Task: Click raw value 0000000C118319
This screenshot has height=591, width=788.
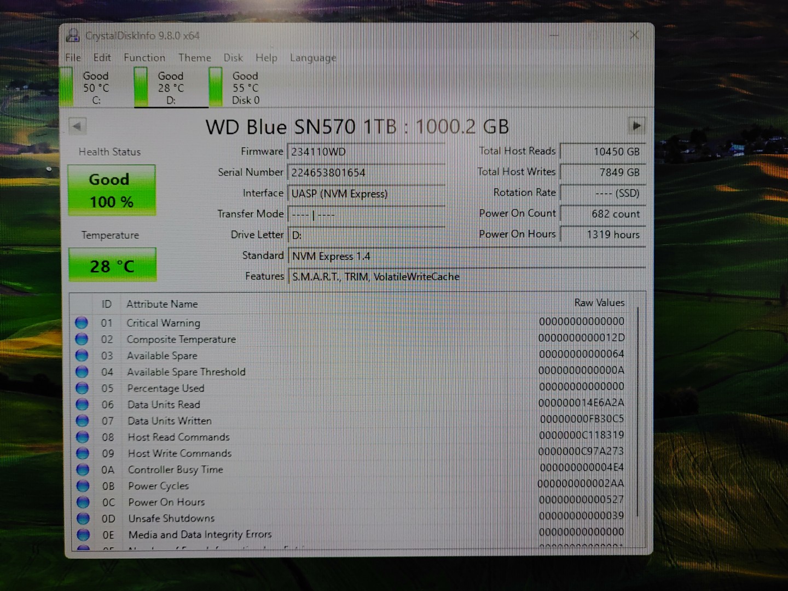Action: tap(581, 435)
